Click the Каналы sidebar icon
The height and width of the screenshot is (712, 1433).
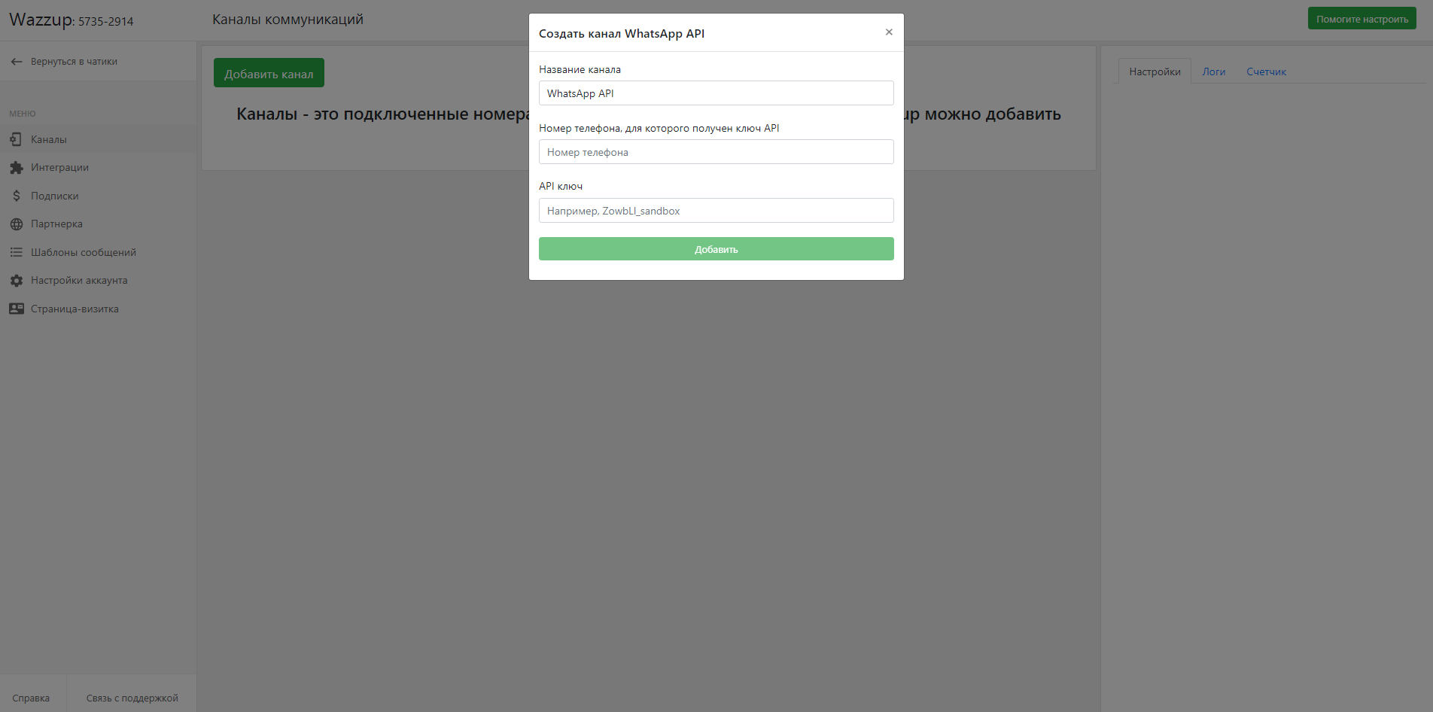[x=16, y=139]
